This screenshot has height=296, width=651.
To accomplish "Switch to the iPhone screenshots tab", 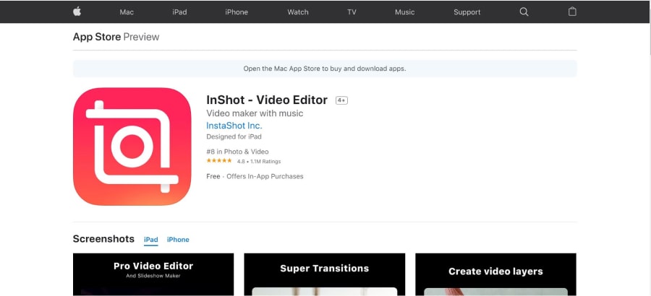I will point(178,240).
